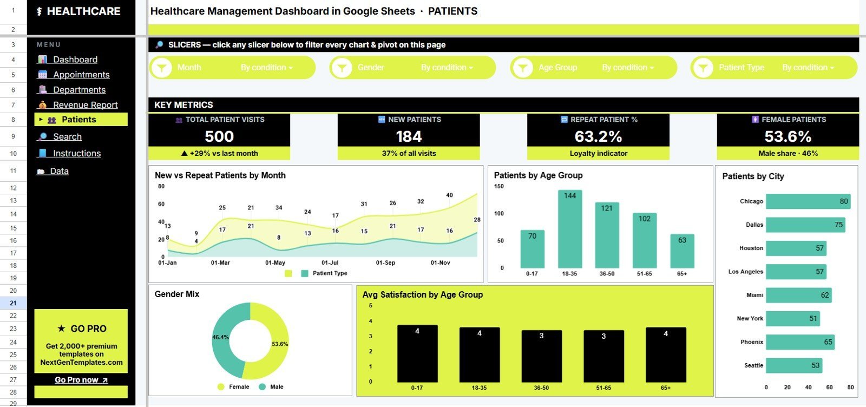This screenshot has height=407, width=866.
Task: Click the Dallas bar showing 75
Action: click(x=805, y=225)
